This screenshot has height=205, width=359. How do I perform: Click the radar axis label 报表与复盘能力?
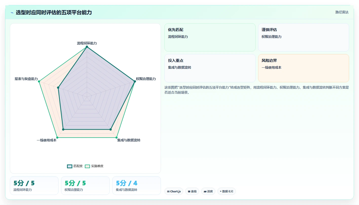point(26,79)
